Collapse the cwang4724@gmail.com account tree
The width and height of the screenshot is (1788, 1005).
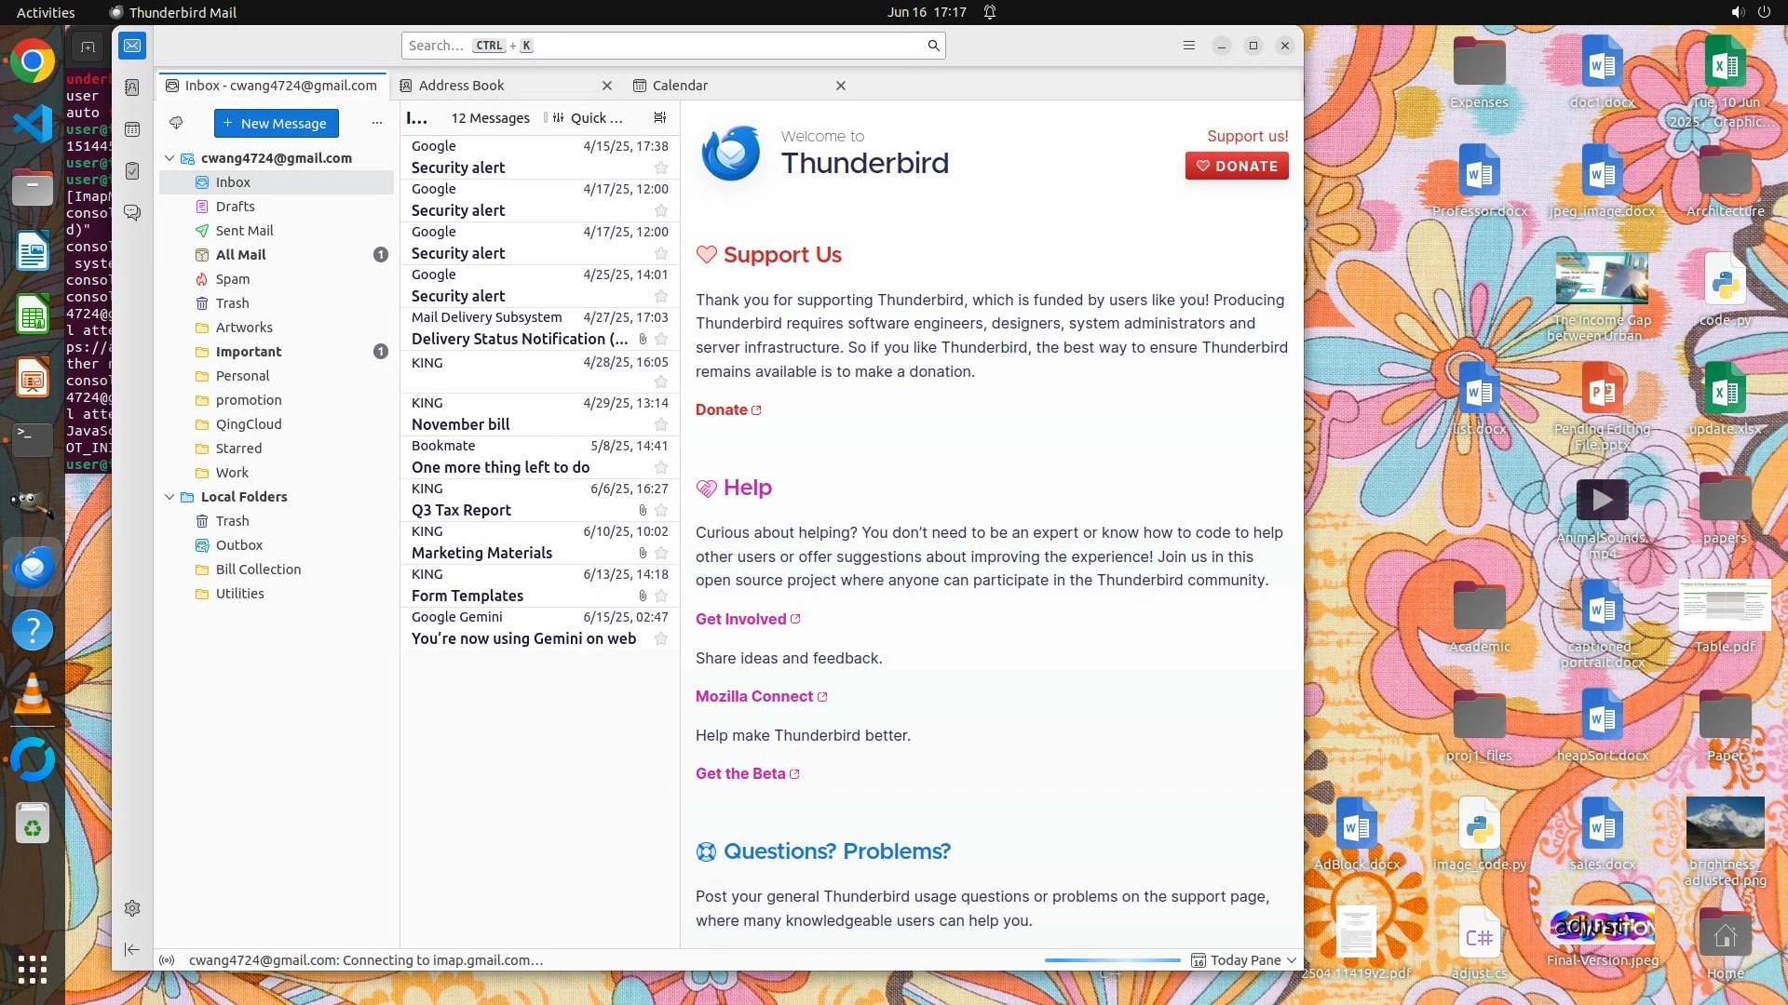tap(169, 158)
